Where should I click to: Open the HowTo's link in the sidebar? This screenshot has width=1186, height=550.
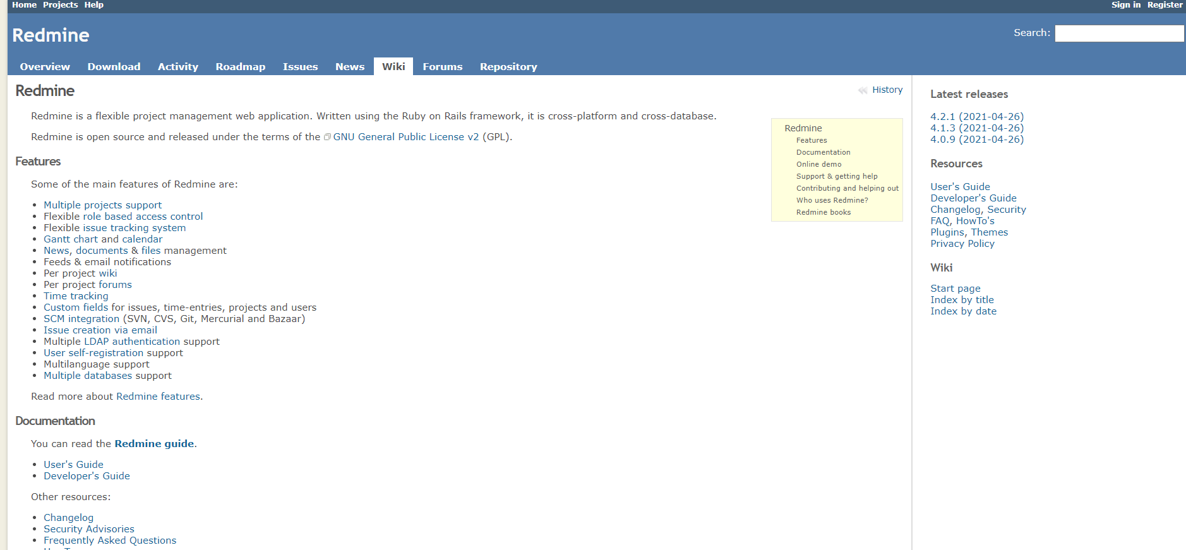tap(975, 221)
